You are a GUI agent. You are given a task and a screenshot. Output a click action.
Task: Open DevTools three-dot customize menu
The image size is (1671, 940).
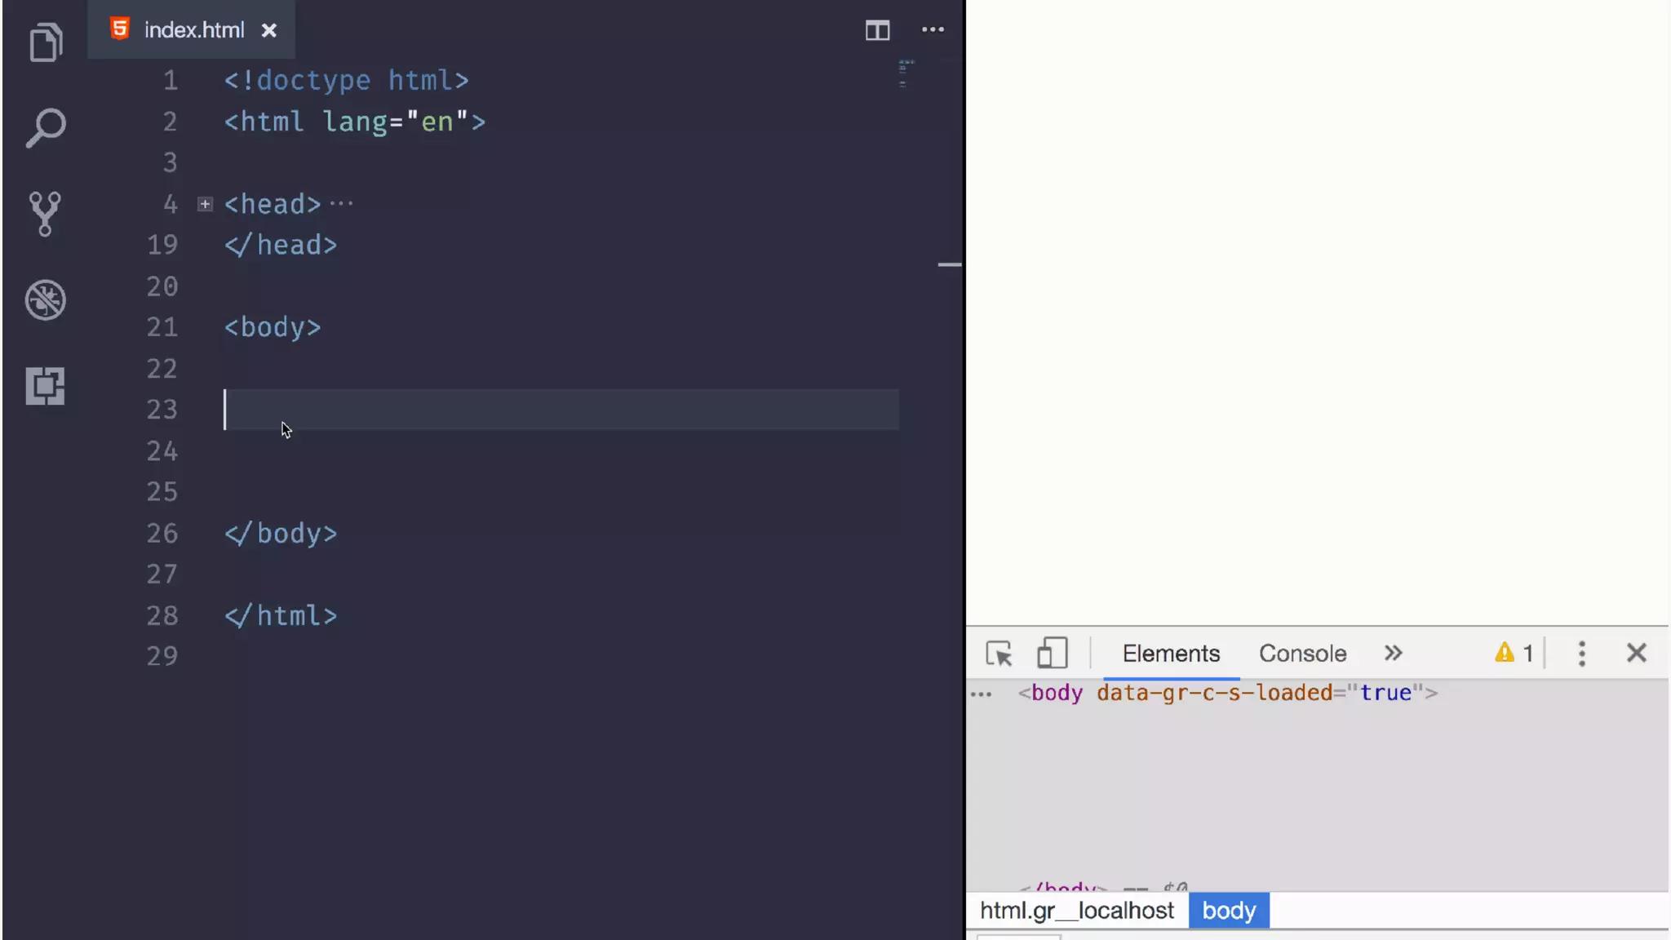pos(1581,654)
